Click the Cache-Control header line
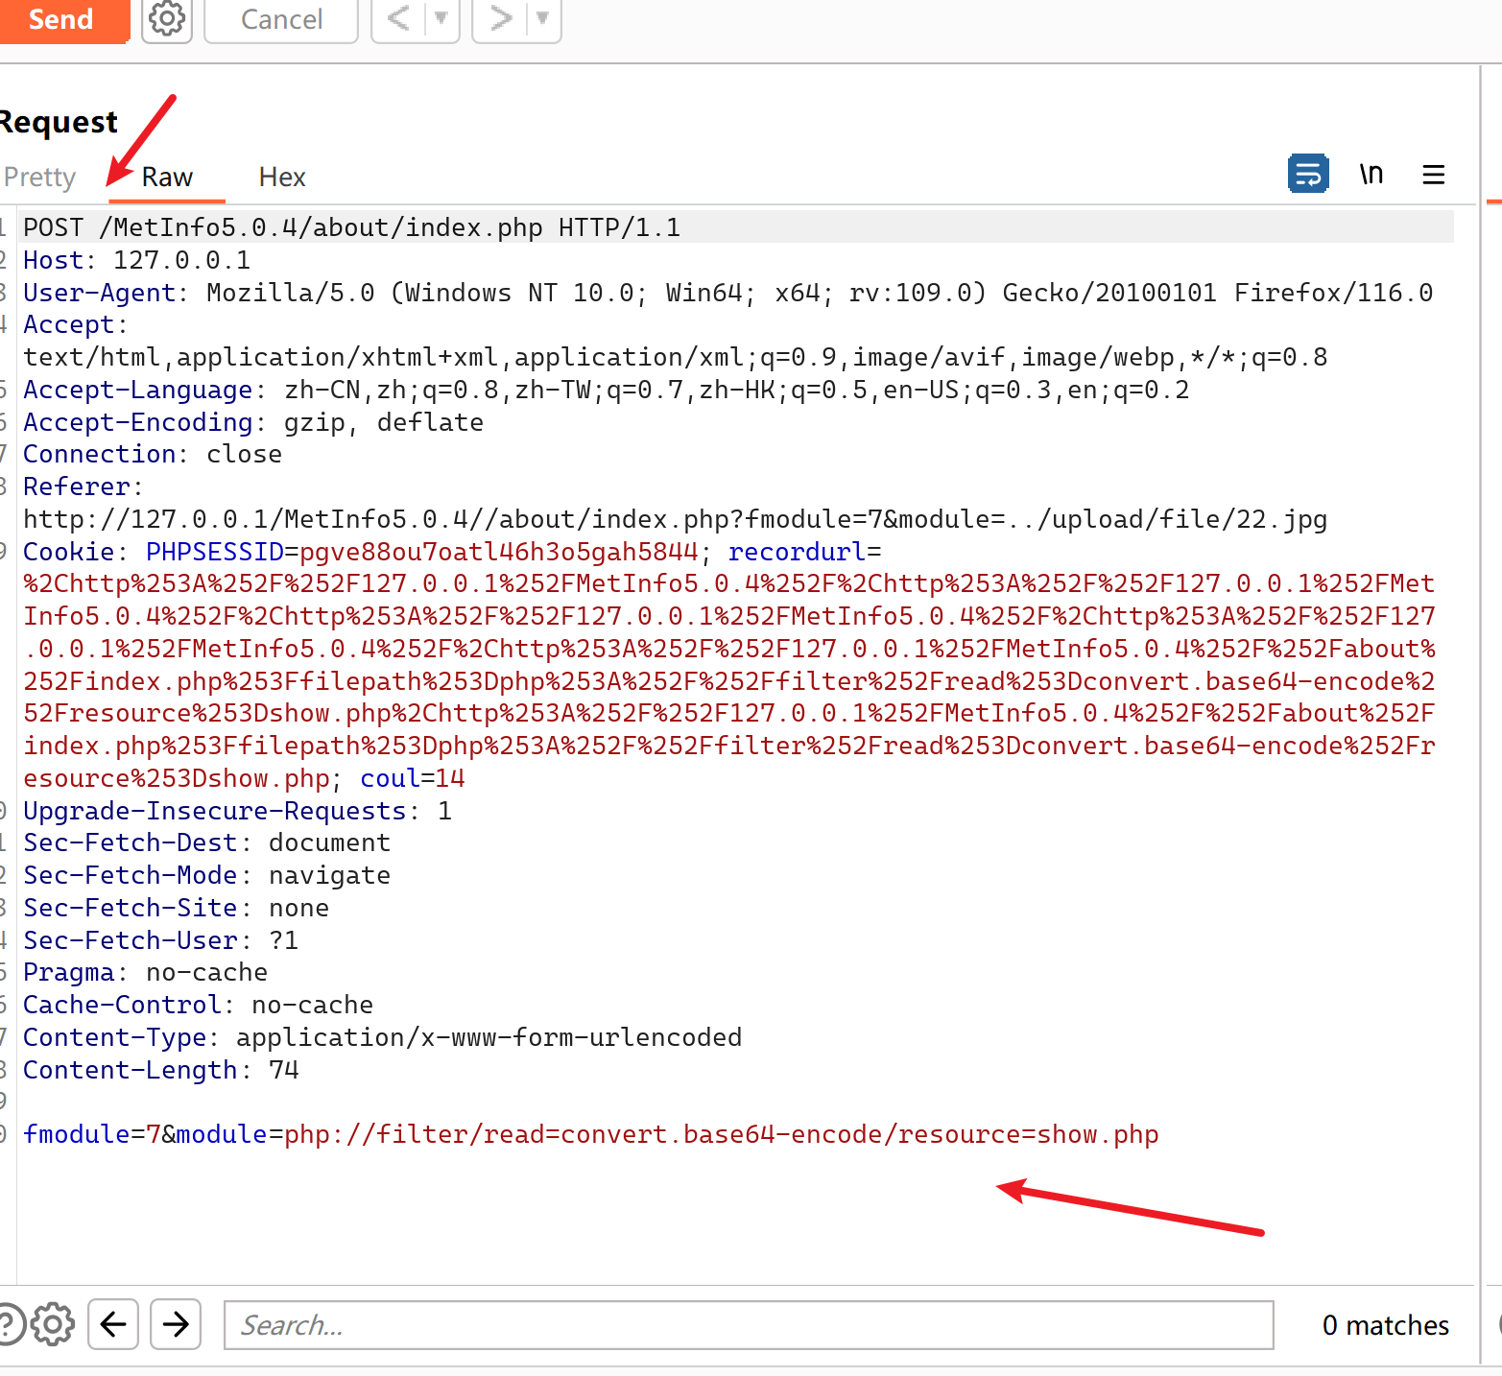The image size is (1502, 1376). 198,1005
